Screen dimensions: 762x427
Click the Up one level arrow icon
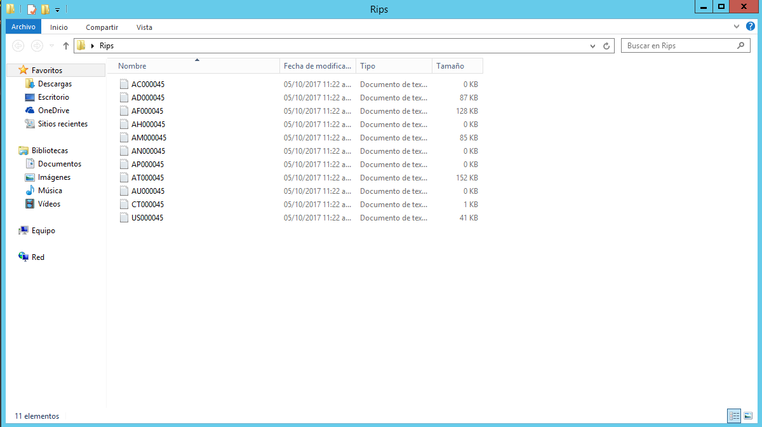[66, 46]
